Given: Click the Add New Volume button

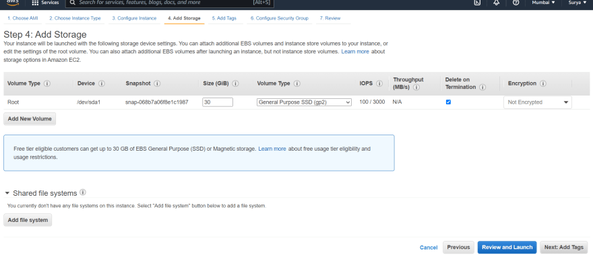Looking at the screenshot, I should click(30, 118).
